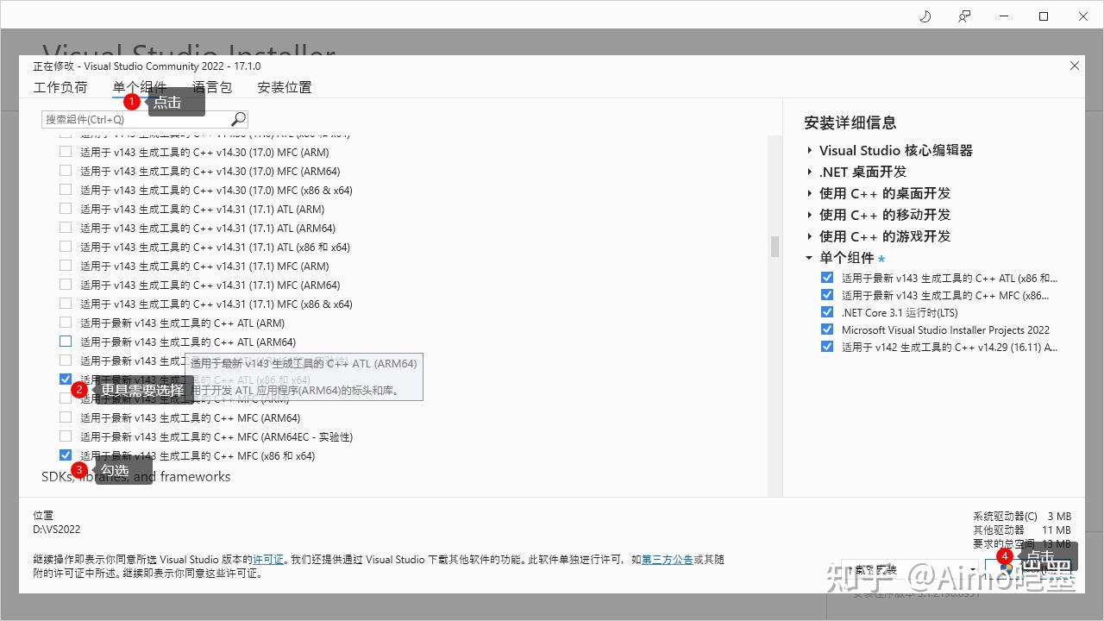This screenshot has height=621, width=1104.
Task: Uncheck 适用于最新 v143 生成工具的 C++ ATL (x86 和 x64)
Action: [x=65, y=379]
